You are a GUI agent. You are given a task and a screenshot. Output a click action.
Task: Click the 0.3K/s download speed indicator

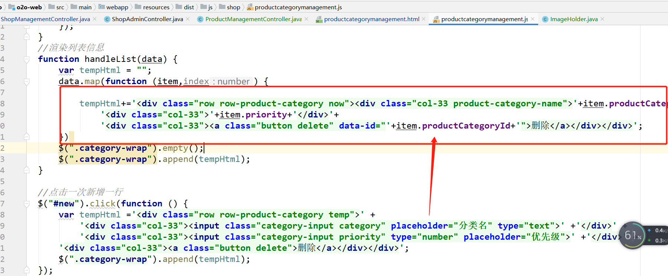click(658, 240)
